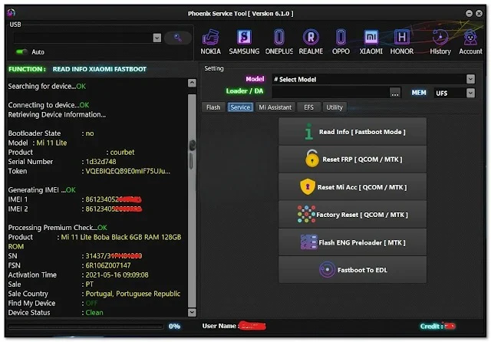Open the History panel
This screenshot has width=491, height=342.
(x=440, y=42)
